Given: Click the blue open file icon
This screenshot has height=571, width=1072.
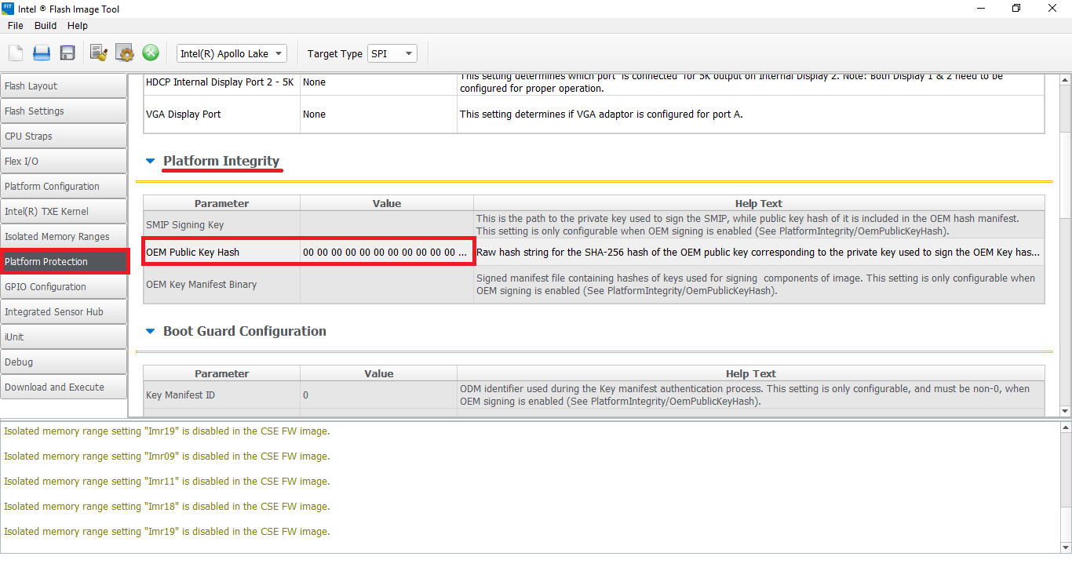Looking at the screenshot, I should coord(42,53).
